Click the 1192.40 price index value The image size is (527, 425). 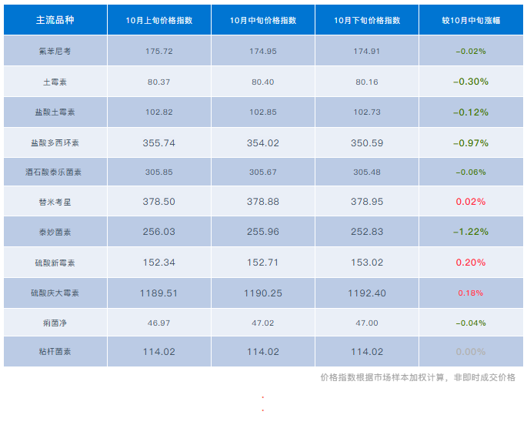pos(366,293)
